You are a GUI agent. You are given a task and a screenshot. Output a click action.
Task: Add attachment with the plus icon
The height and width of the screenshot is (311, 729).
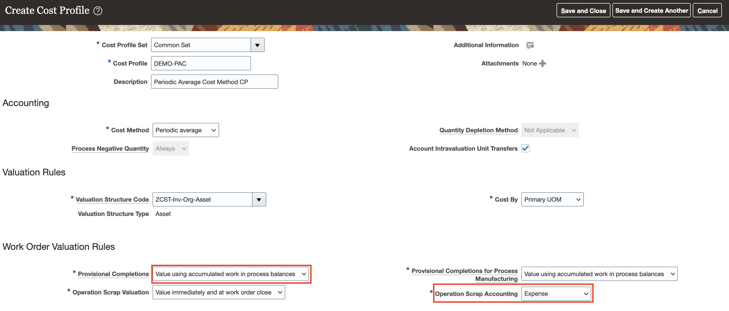pos(543,64)
